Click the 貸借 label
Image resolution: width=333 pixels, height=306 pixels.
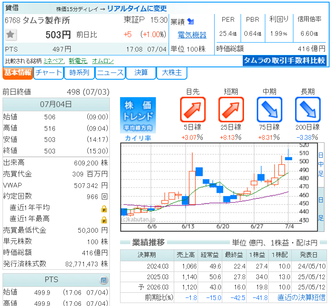(12, 8)
